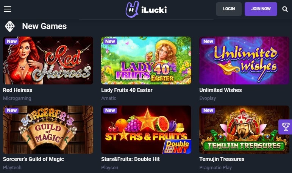Click the Red Heiress title link
This screenshot has height=173, width=292.
tap(18, 90)
